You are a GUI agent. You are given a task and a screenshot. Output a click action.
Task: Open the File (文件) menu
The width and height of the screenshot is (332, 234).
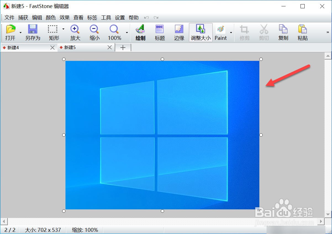pos(9,18)
